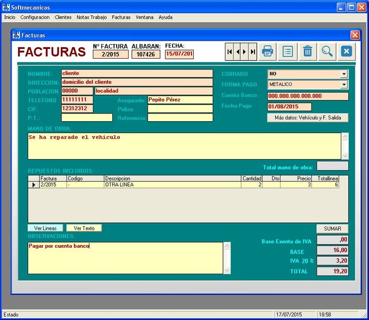
Task: Click OBSERVACIONES scrollbar up arrow
Action: pyautogui.click(x=227, y=246)
